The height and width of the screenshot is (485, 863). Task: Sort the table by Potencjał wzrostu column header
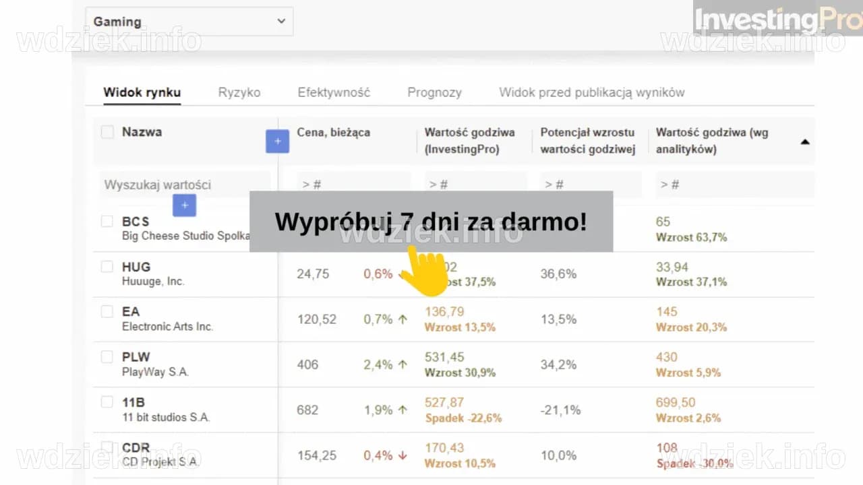tap(587, 141)
